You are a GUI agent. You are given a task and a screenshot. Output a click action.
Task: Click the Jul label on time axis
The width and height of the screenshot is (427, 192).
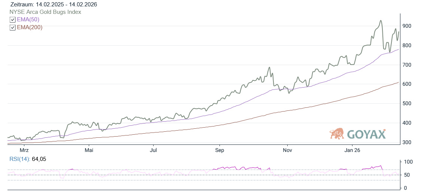click(153, 150)
